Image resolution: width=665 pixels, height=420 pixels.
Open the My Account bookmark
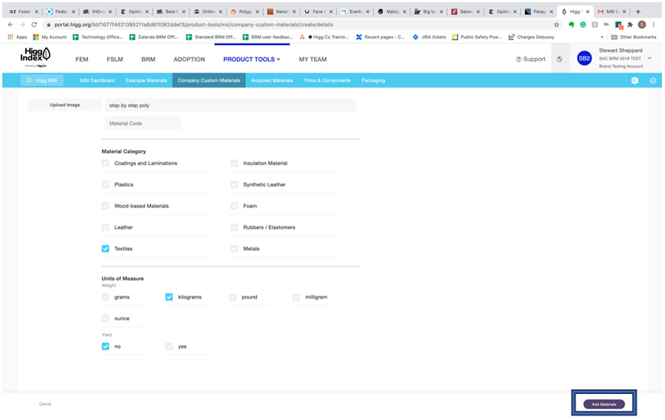[x=50, y=37]
